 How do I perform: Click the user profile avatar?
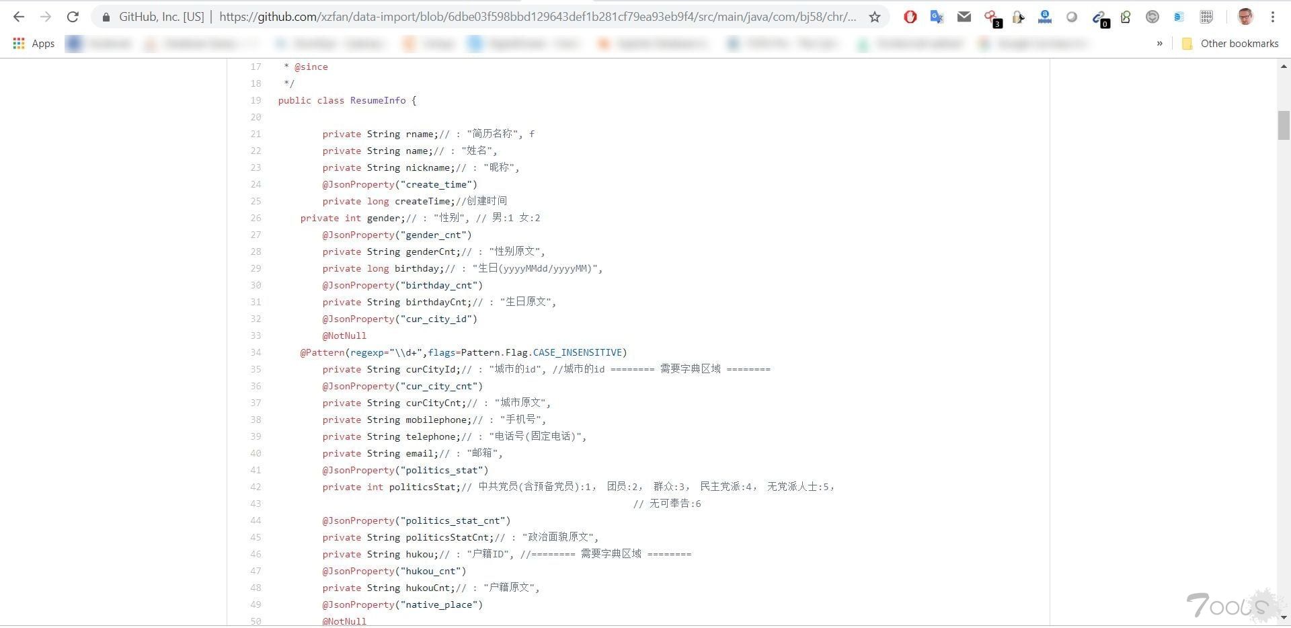(x=1245, y=17)
